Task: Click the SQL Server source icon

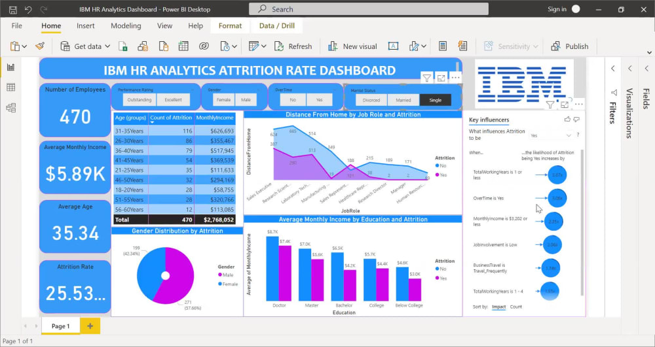Action: pos(163,46)
